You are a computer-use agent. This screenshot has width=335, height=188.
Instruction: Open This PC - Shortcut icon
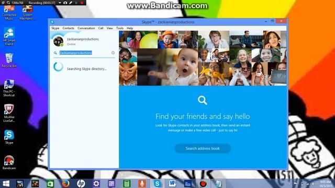(9, 88)
